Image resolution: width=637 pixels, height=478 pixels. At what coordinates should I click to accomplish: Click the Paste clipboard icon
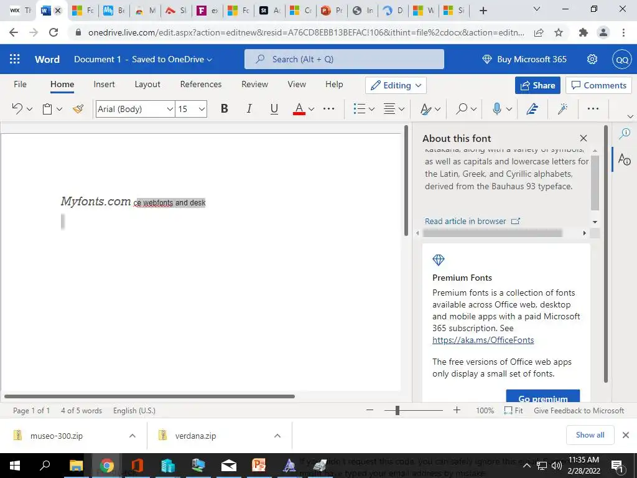47,109
